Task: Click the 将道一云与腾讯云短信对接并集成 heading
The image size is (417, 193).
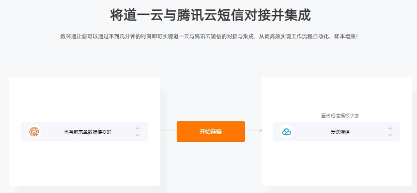Action: coord(211,15)
